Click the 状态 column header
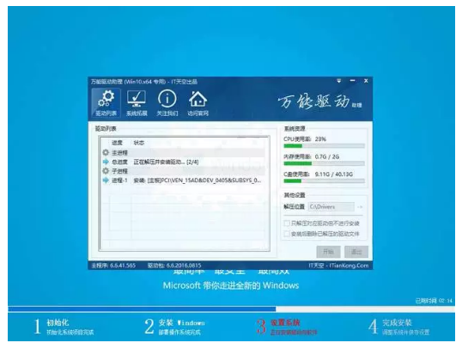 [x=139, y=143]
